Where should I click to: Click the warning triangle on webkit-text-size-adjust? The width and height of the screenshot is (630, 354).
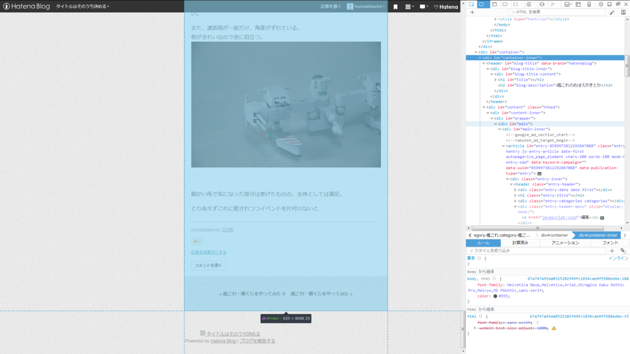pyautogui.click(x=554, y=328)
